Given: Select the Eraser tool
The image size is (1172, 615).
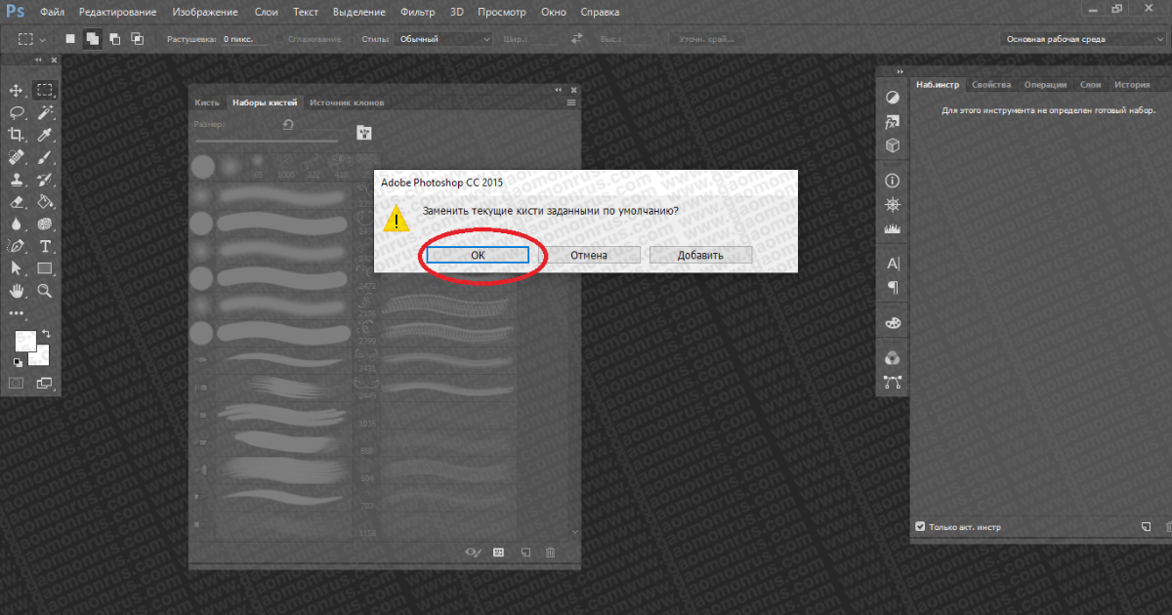Looking at the screenshot, I should (17, 202).
